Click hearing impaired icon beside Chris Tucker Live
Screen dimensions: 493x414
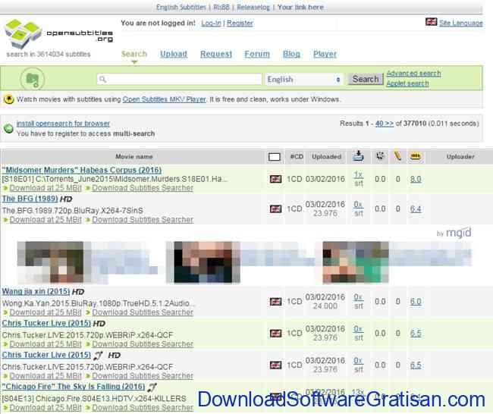point(98,356)
